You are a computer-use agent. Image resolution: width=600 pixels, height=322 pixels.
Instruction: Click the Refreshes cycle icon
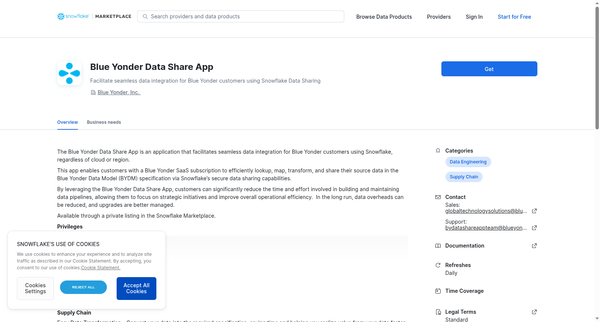438,265
